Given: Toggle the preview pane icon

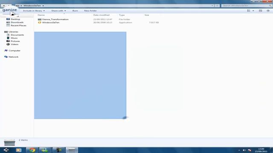Looking at the screenshot, I should coord(261,11).
